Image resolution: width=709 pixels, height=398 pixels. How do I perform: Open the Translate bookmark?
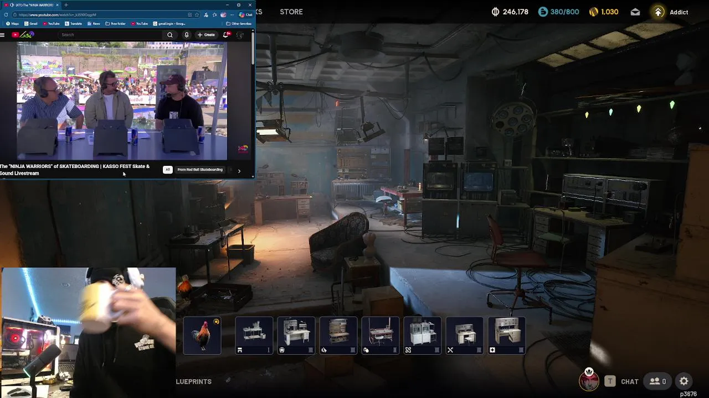tap(73, 24)
